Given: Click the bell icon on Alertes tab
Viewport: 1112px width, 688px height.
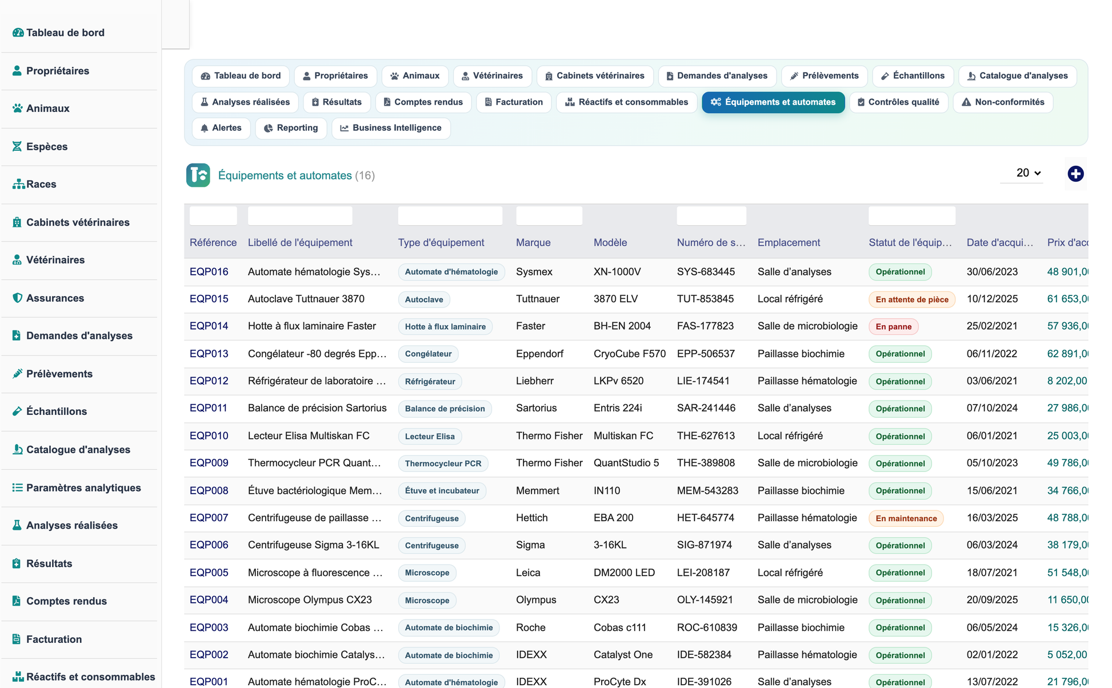Looking at the screenshot, I should (x=205, y=128).
